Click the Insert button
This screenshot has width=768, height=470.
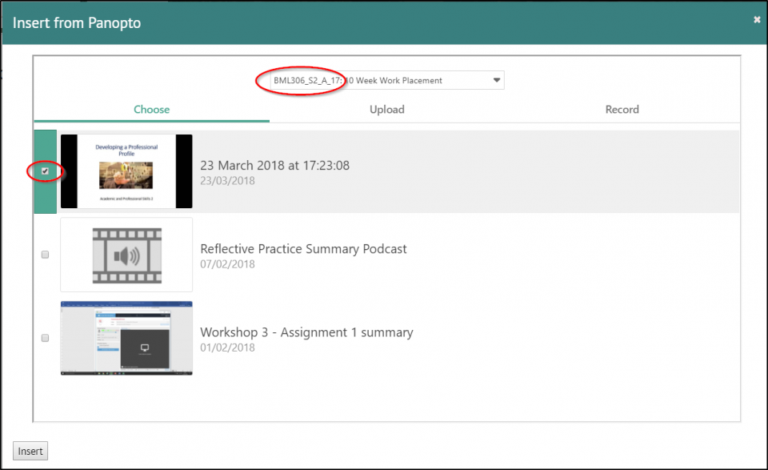click(x=30, y=451)
